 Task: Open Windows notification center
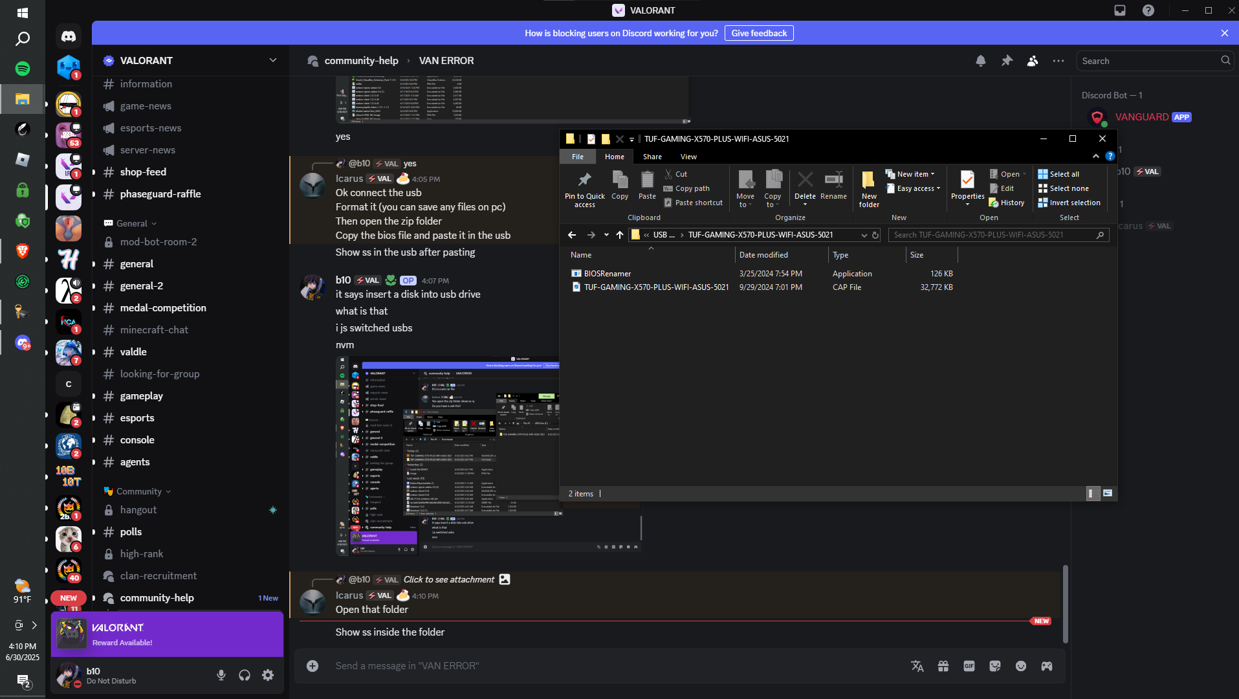point(23,682)
